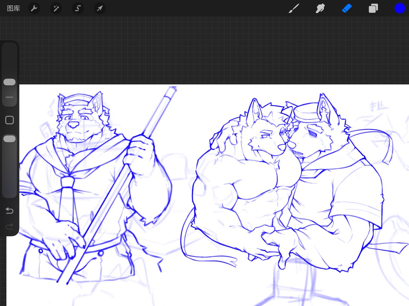The height and width of the screenshot is (306, 409).
Task: Open the 图库 gallery
Action: (x=13, y=8)
